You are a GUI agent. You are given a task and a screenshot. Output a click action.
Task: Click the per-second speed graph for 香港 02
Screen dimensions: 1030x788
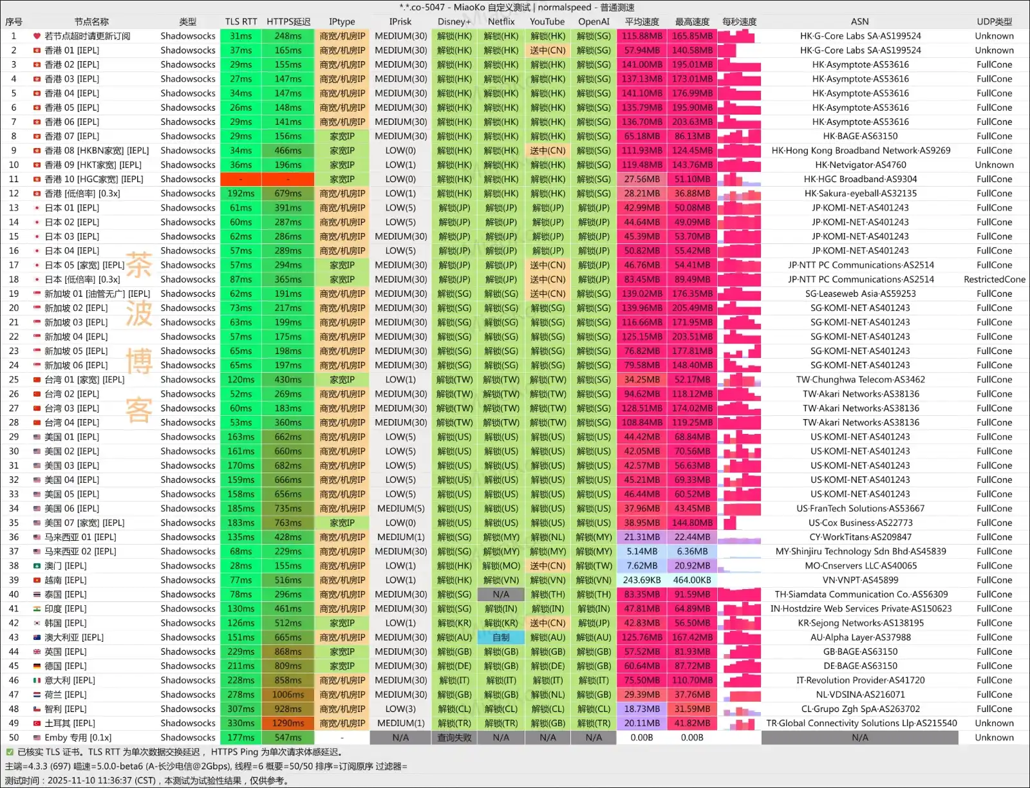pos(739,64)
